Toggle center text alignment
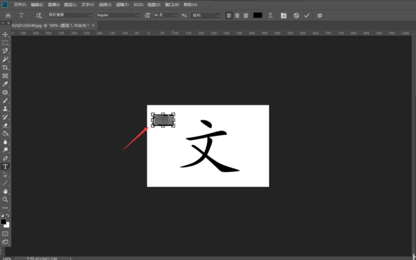 pos(237,15)
